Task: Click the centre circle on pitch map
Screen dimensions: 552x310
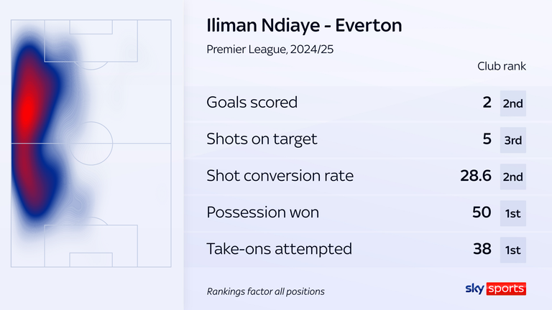Action: [x=91, y=144]
